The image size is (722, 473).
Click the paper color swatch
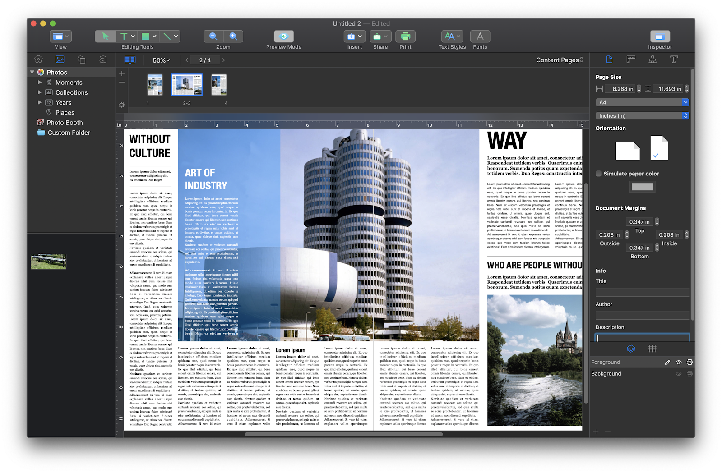tap(642, 187)
